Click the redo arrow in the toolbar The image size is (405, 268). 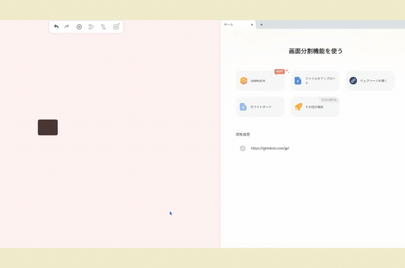click(67, 27)
